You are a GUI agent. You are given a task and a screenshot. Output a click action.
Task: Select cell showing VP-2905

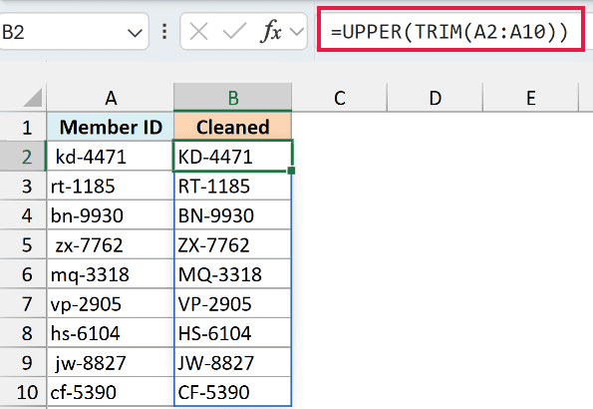pos(232,303)
